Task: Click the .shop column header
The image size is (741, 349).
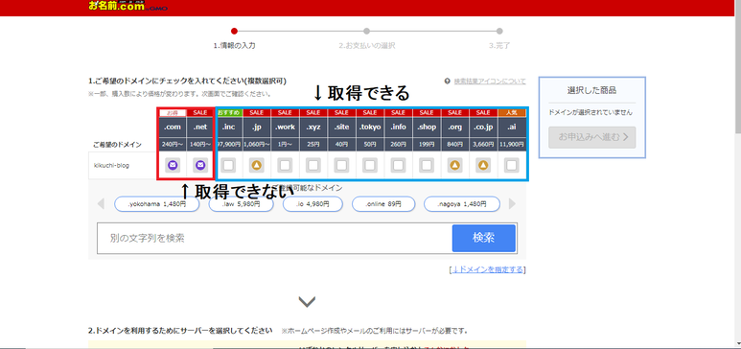Action: tap(427, 127)
